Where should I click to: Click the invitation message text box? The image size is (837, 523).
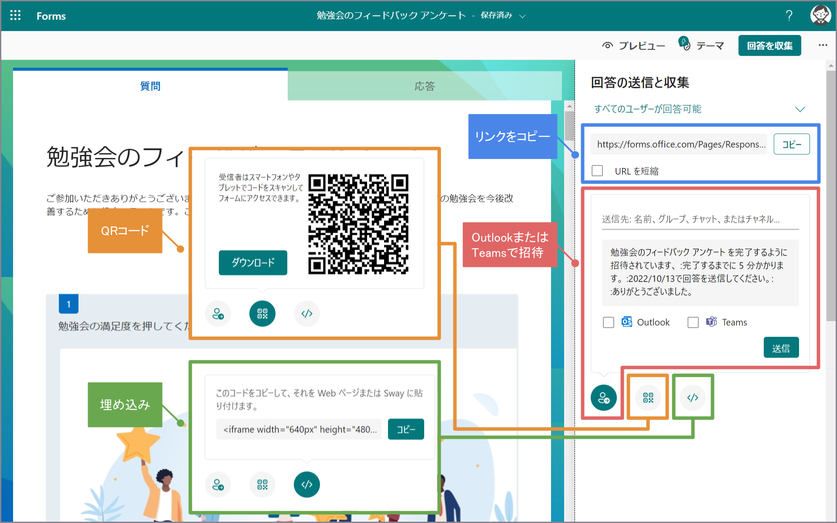pos(700,272)
